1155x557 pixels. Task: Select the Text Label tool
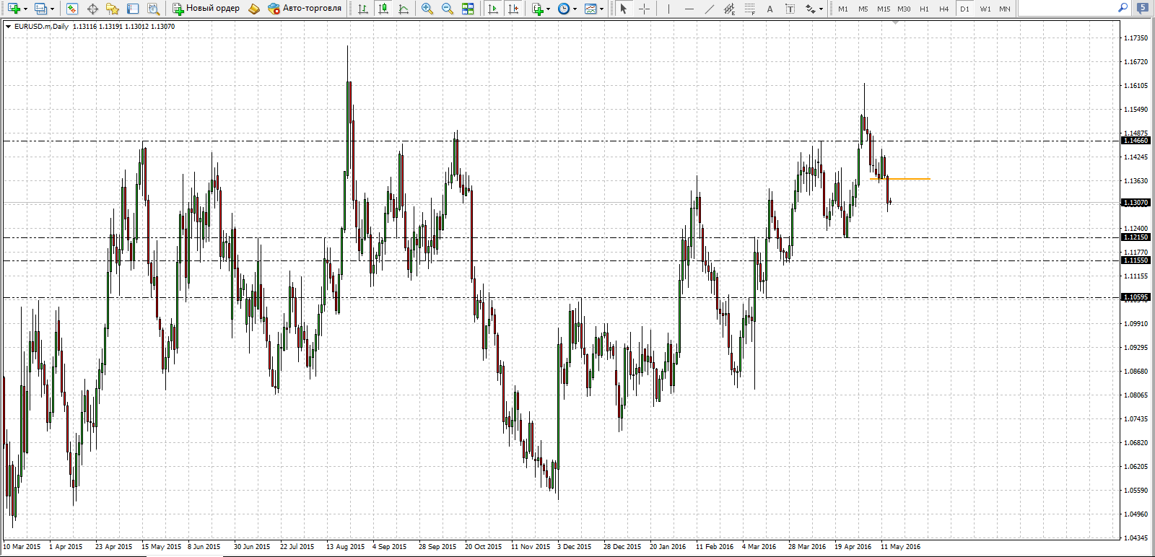pos(790,9)
